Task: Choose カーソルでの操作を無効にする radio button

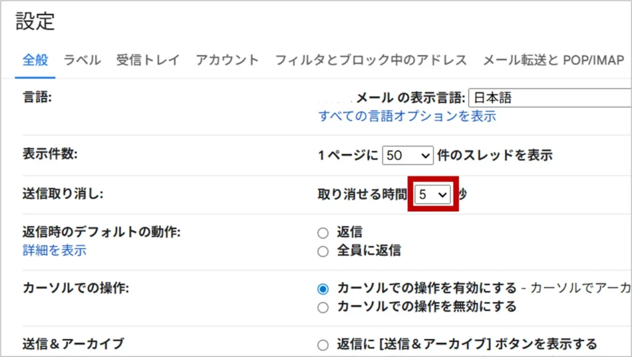Action: click(x=323, y=307)
